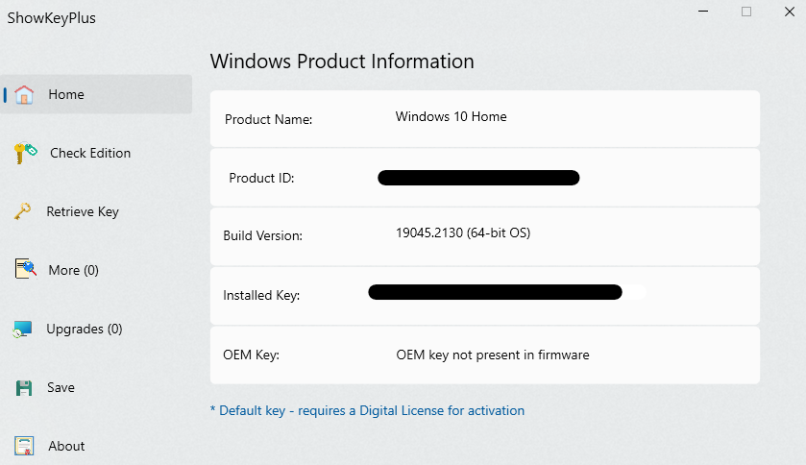Click the Upgrades (0) monitor icon
The height and width of the screenshot is (465, 806).
click(x=23, y=330)
